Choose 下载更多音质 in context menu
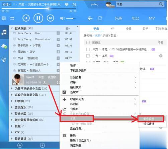Viewport: 168px width, 149px height. point(78,70)
